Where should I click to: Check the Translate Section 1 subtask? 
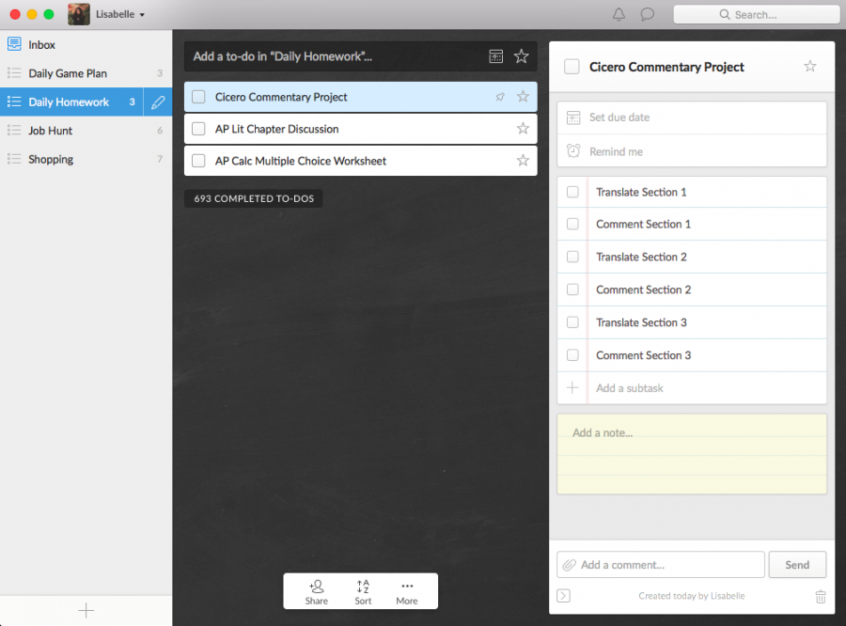click(572, 192)
